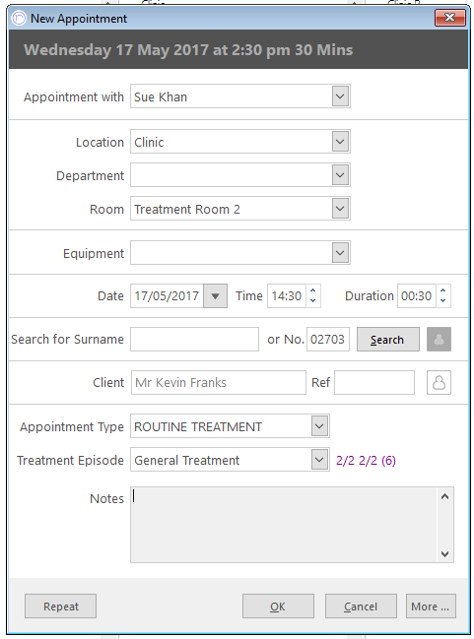The height and width of the screenshot is (639, 474).
Task: Click the Search button
Action: 388,339
